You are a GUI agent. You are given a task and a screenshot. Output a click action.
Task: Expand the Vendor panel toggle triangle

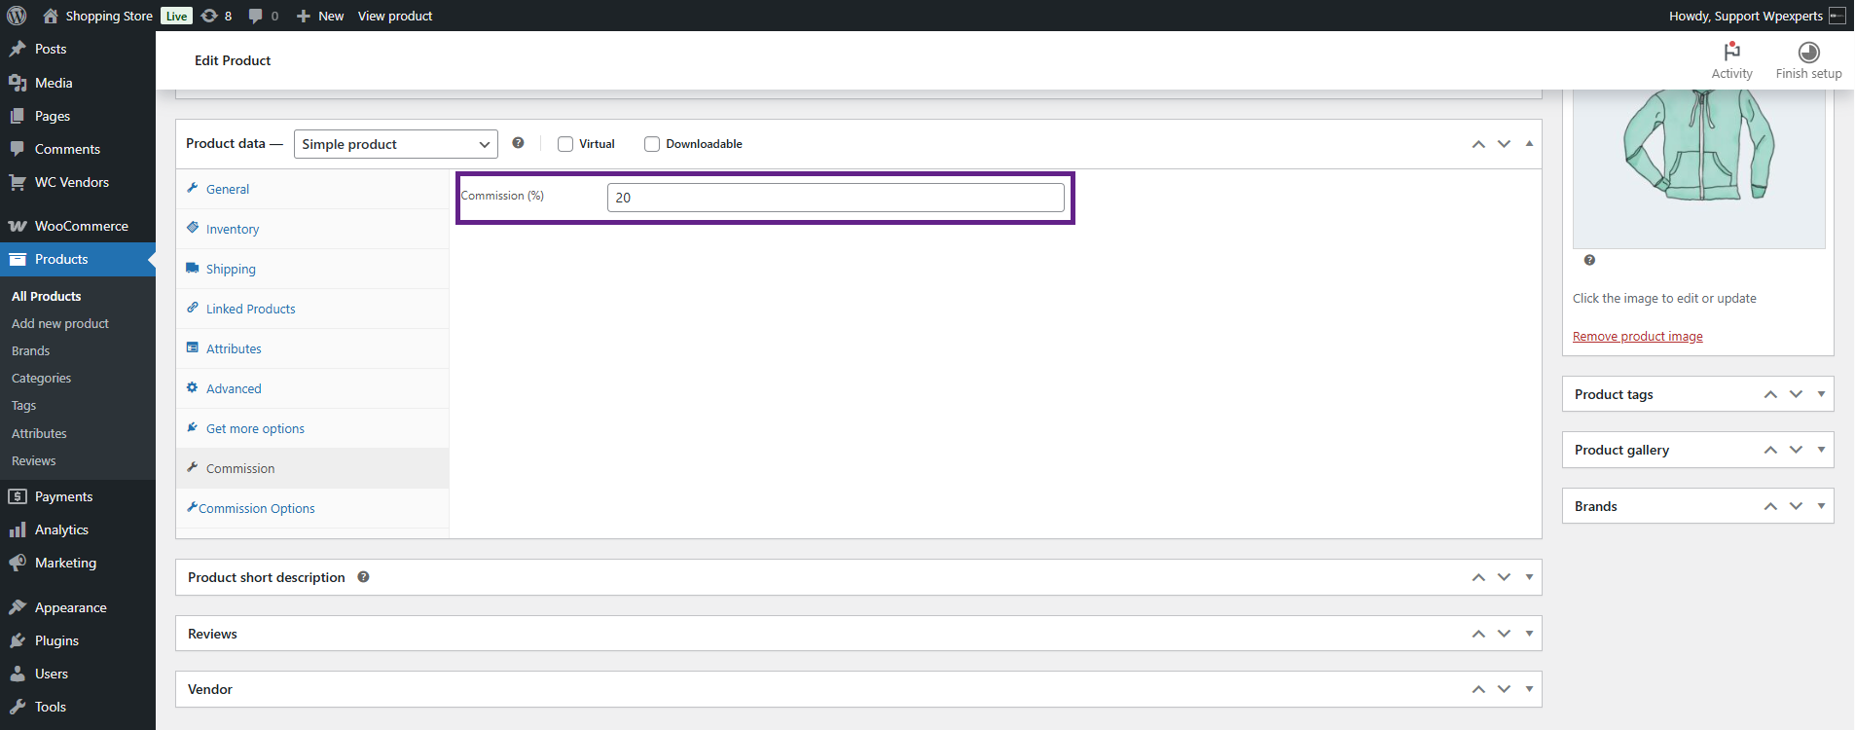click(x=1529, y=689)
